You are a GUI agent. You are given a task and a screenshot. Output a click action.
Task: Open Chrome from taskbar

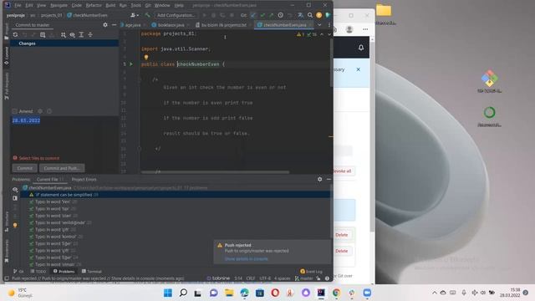pyautogui.click(x=336, y=293)
